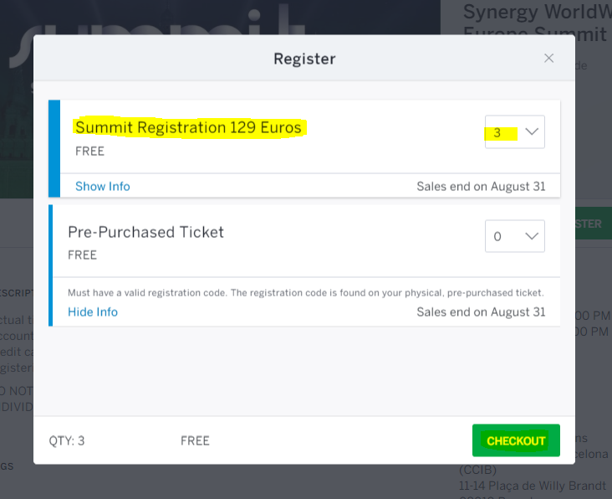612x499 pixels.
Task: Select the Summit Registration 129 Euros title
Action: [188, 127]
